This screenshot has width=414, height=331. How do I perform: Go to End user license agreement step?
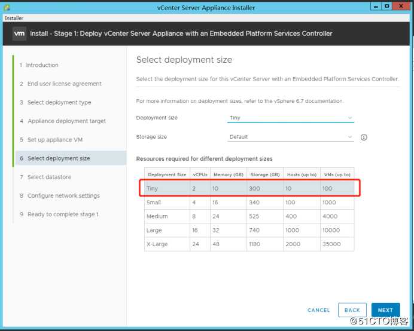61,84
